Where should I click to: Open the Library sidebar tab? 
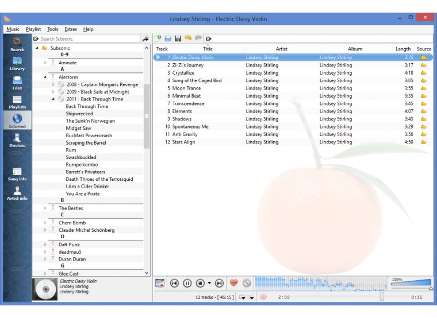[x=17, y=64]
